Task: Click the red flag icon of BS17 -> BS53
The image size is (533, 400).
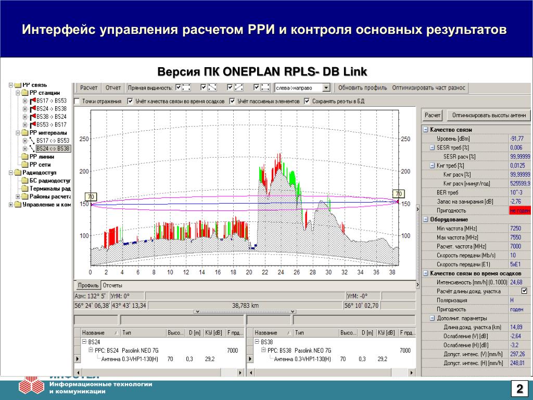Action: point(33,101)
